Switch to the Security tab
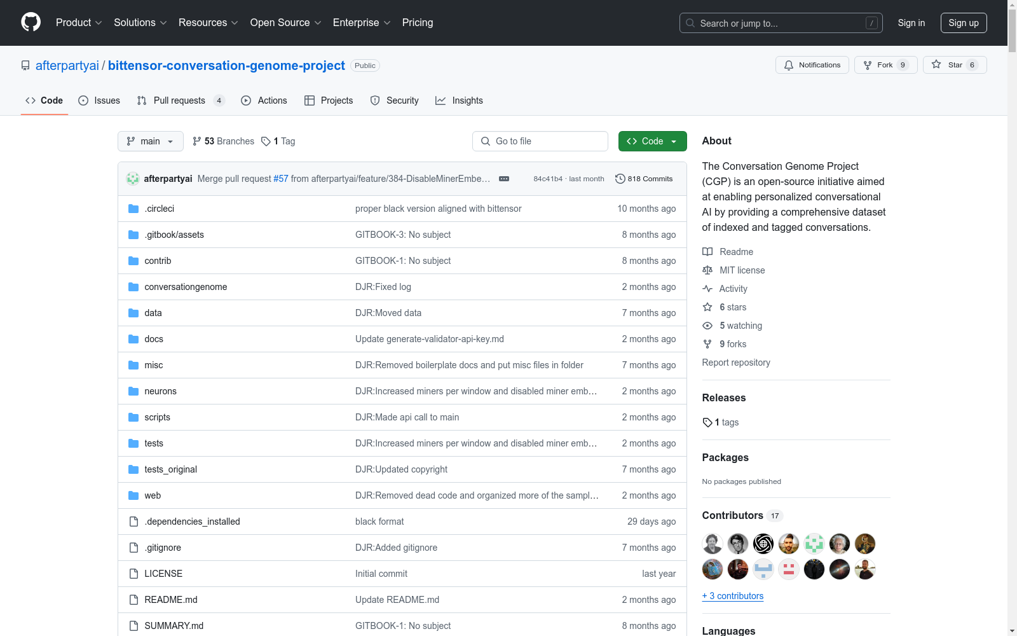 (x=394, y=100)
